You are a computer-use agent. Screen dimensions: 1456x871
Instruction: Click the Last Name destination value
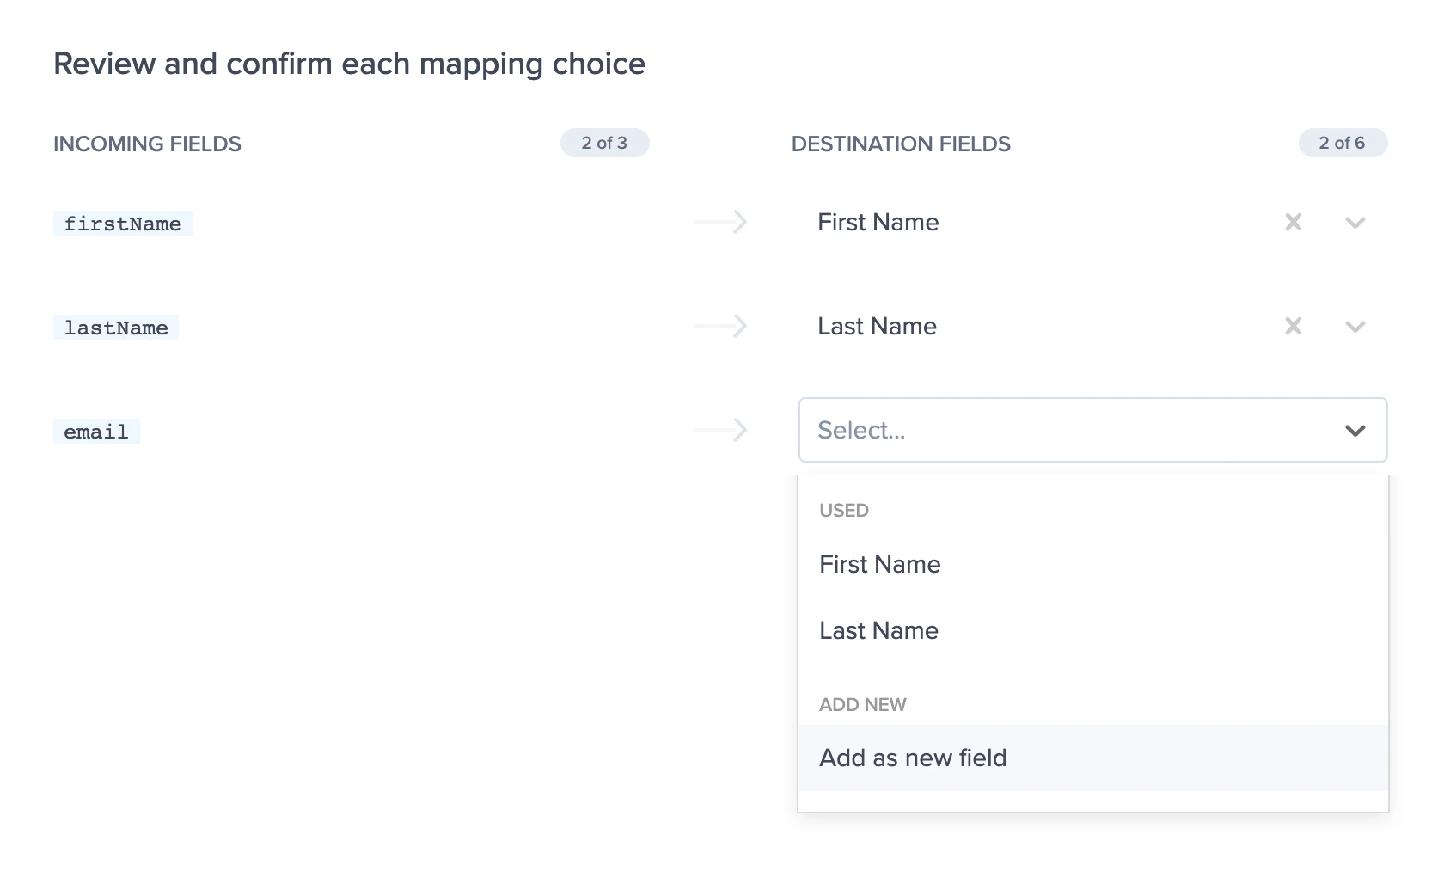[x=877, y=327]
